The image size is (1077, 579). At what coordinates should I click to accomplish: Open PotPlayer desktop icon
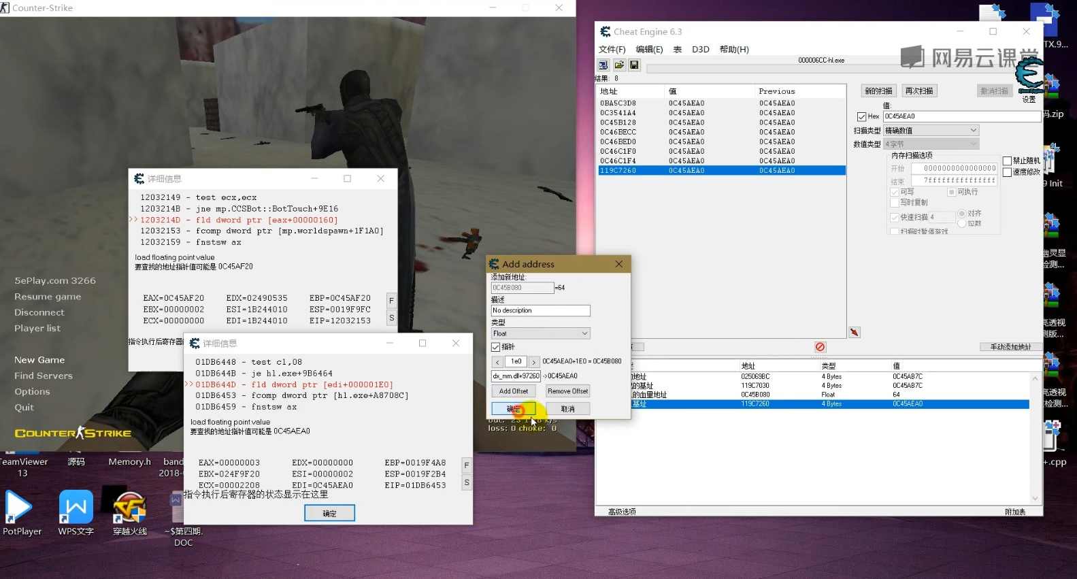[20, 512]
